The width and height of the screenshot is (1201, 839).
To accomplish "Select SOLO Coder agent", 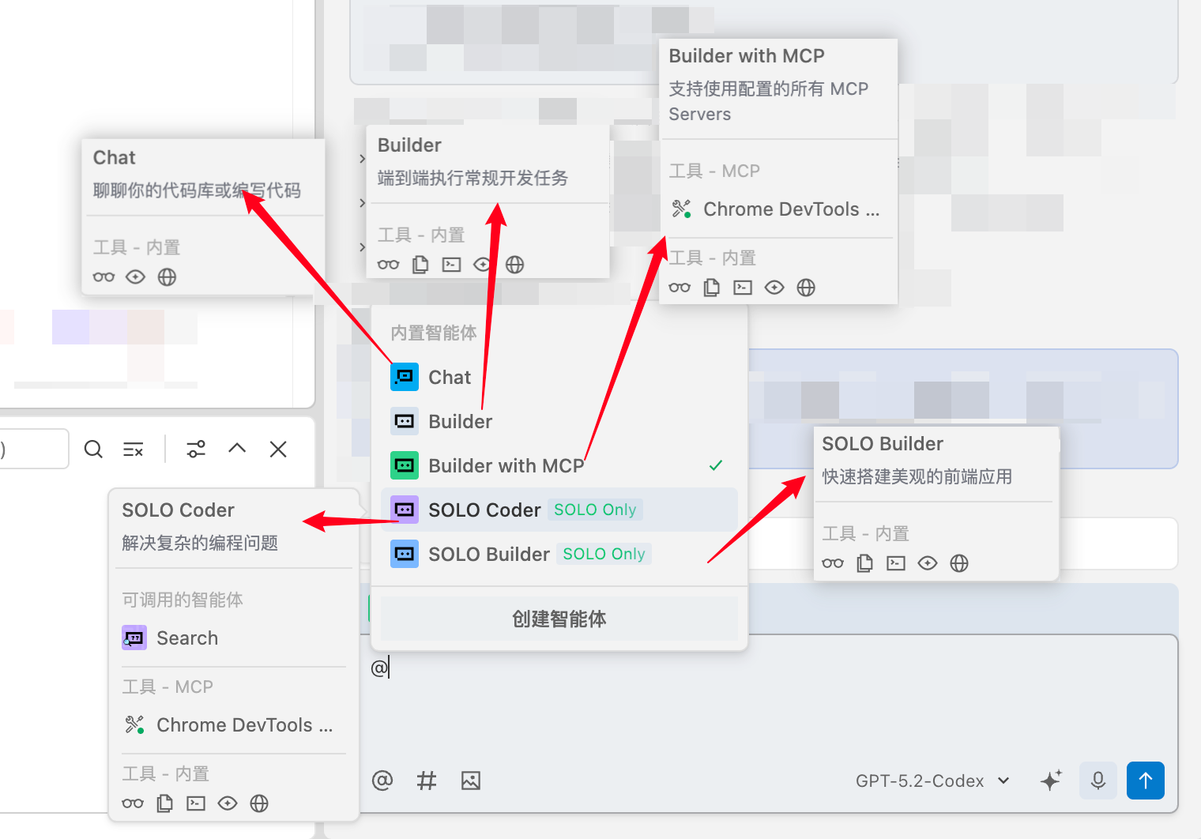I will coord(484,510).
